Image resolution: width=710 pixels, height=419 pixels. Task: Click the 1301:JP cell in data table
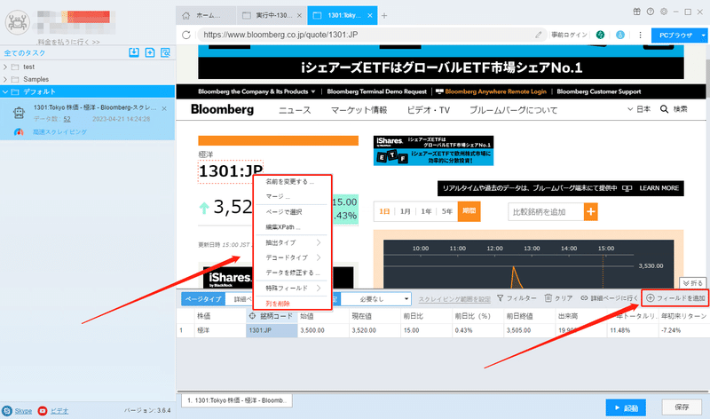tap(272, 330)
